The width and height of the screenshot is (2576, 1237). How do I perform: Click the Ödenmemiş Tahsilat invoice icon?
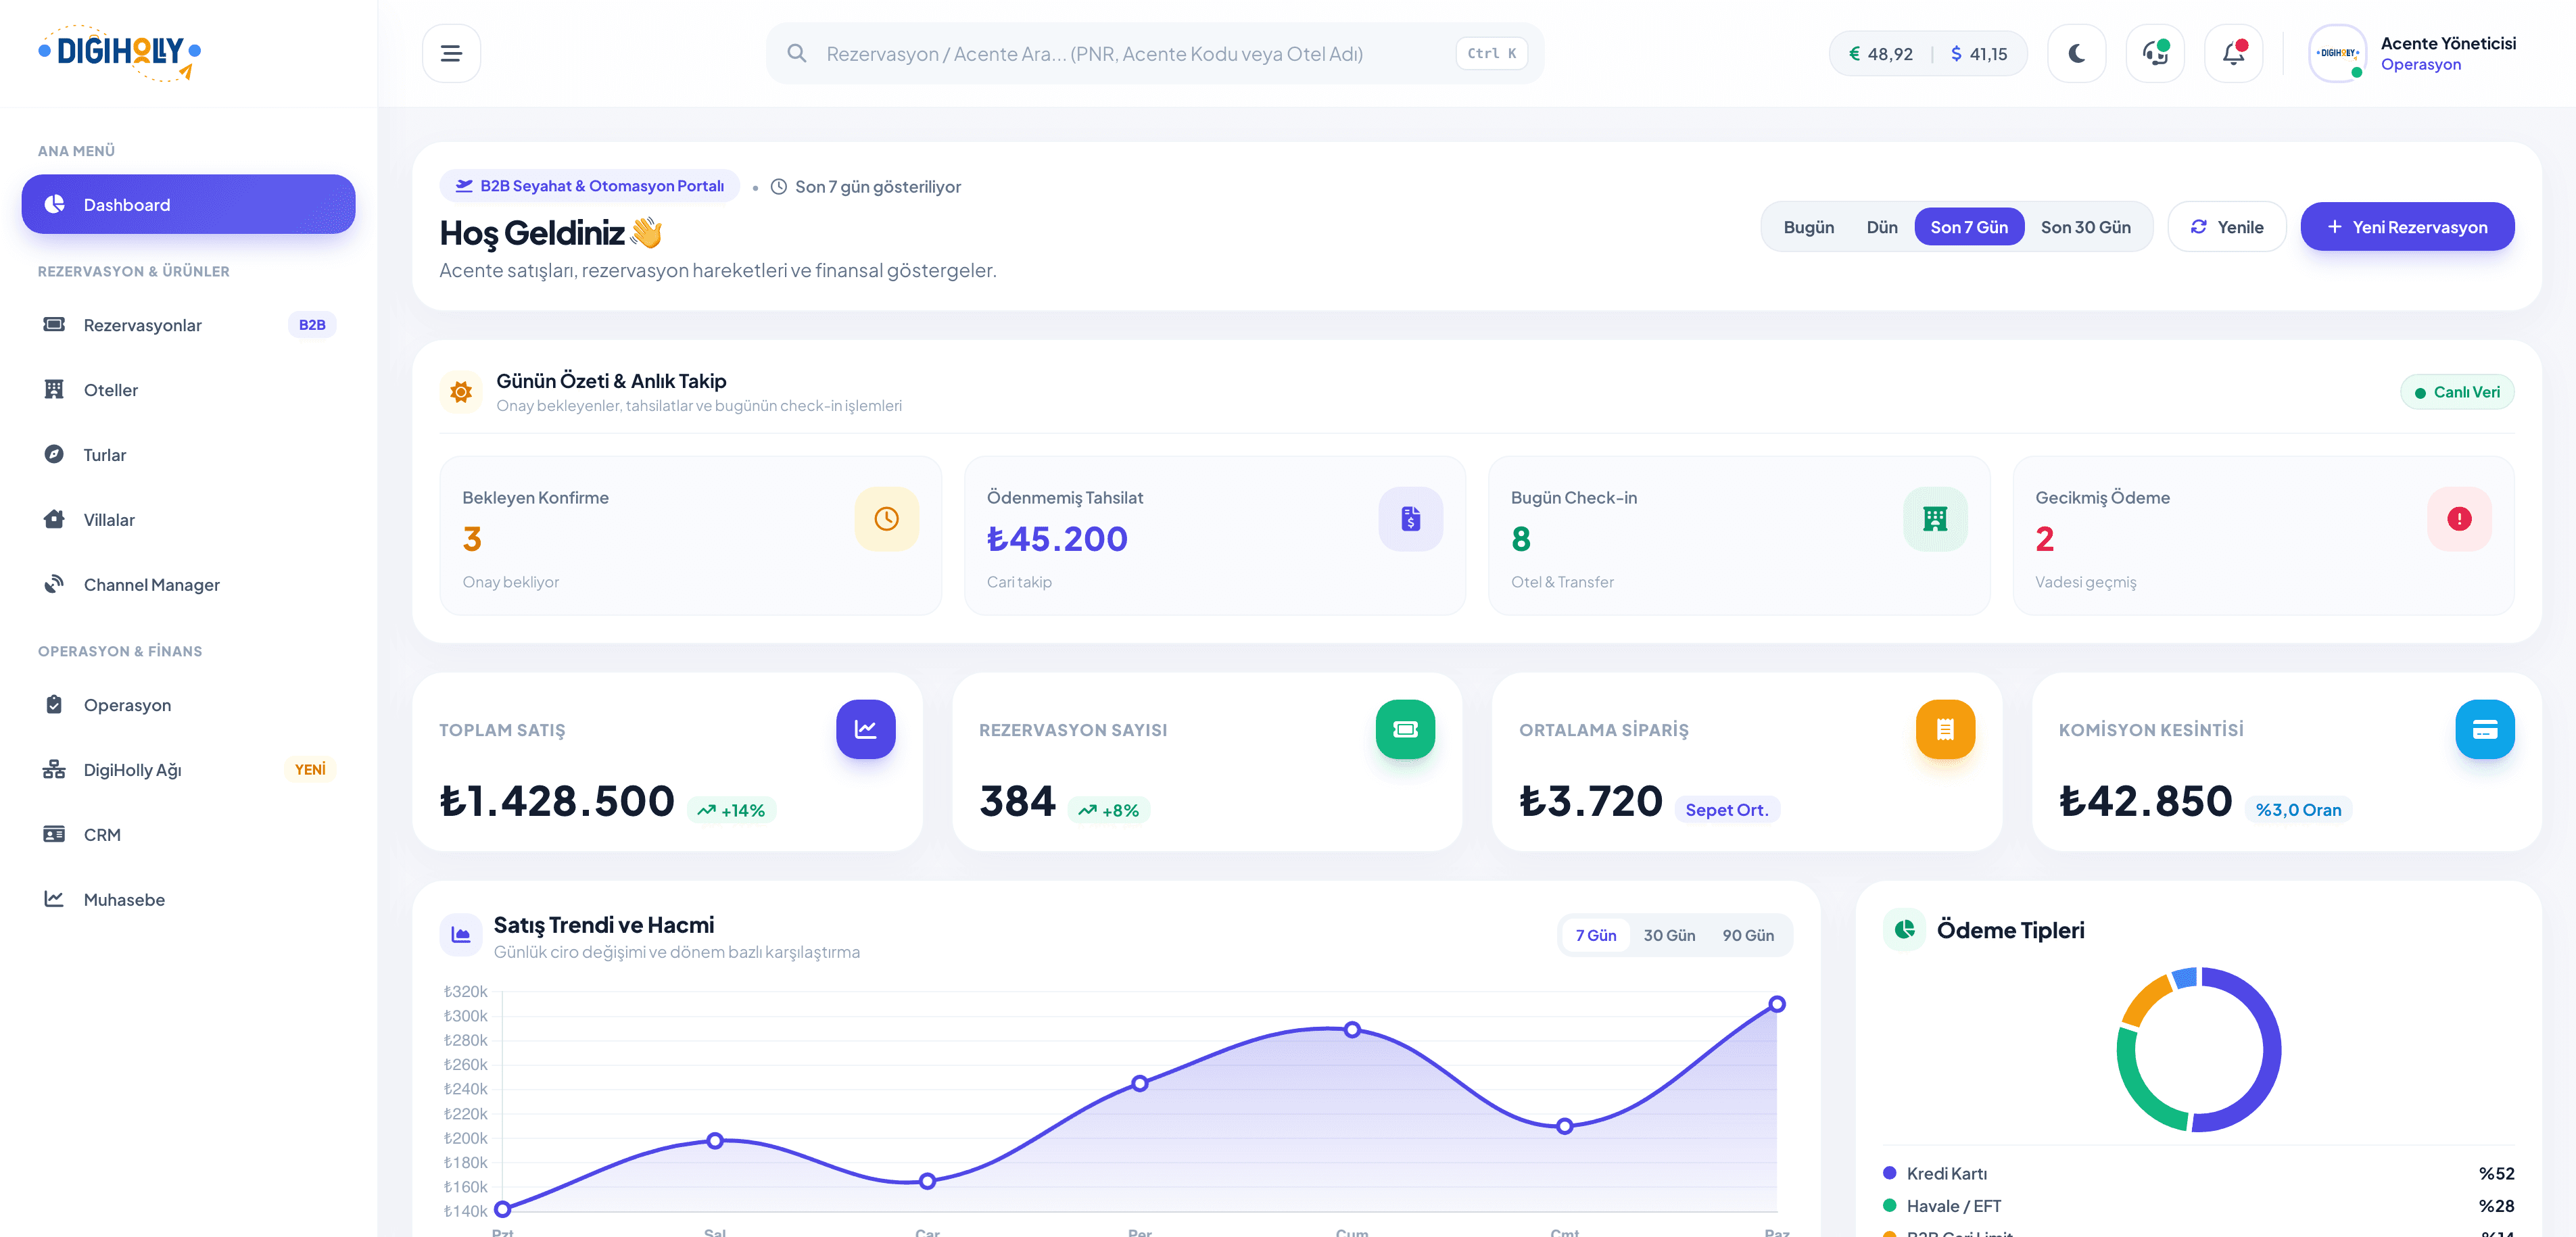1410,519
